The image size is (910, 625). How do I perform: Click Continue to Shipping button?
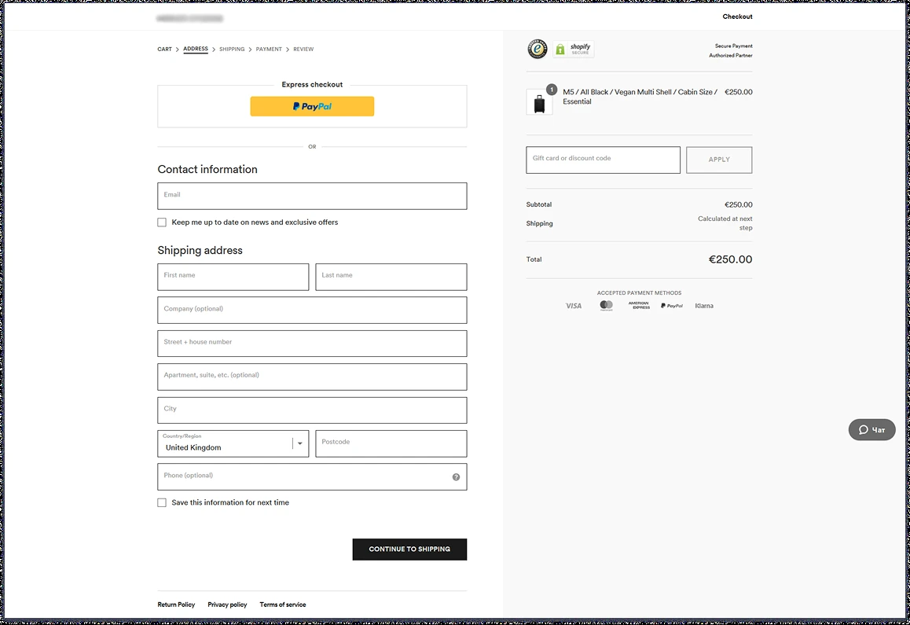pos(409,549)
